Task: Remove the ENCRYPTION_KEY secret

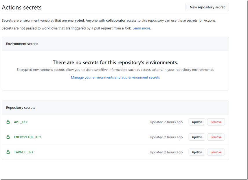Action: tap(216, 137)
